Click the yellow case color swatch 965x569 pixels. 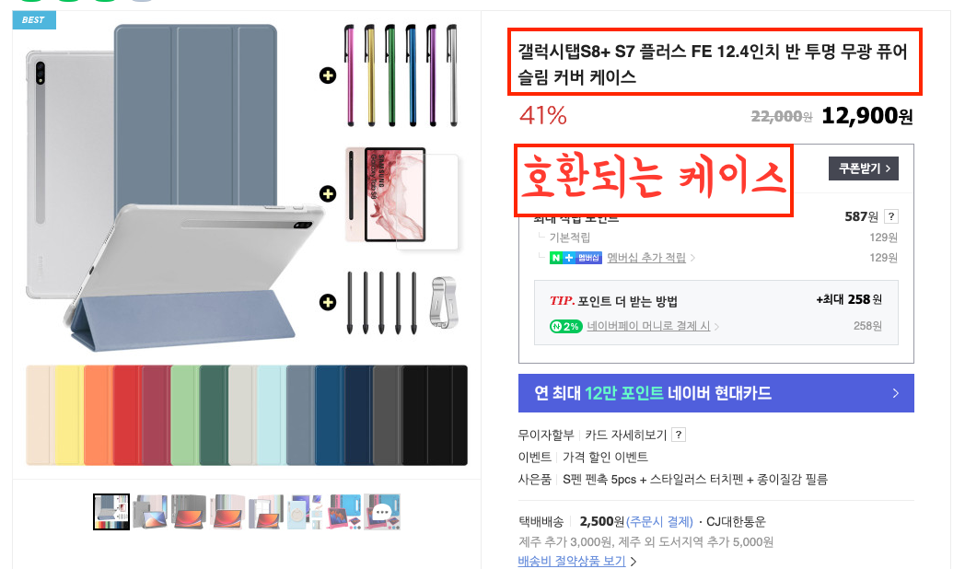point(69,415)
